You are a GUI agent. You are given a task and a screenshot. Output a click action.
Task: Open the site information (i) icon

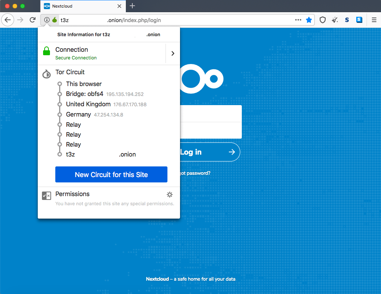click(47, 20)
